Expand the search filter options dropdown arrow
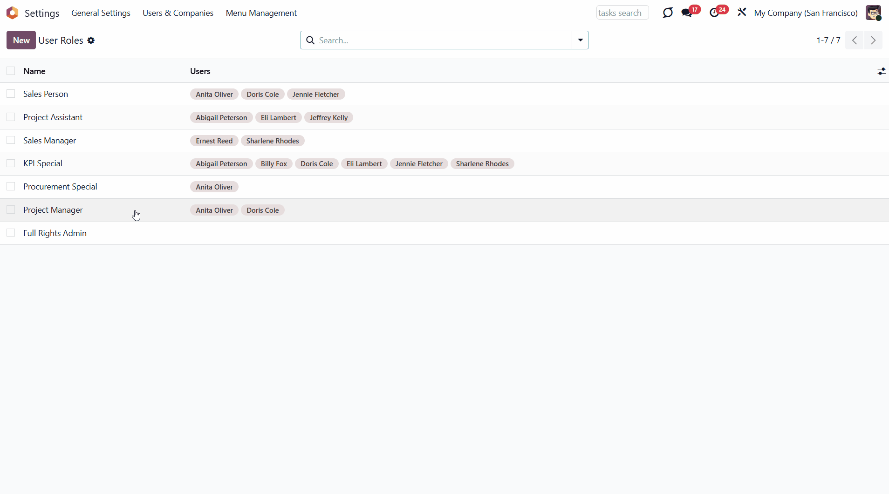The width and height of the screenshot is (889, 494). pos(580,40)
